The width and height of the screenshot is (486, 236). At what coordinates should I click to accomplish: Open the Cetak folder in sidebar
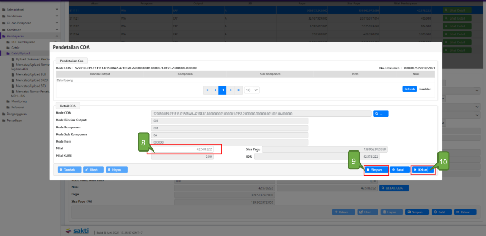[15, 48]
